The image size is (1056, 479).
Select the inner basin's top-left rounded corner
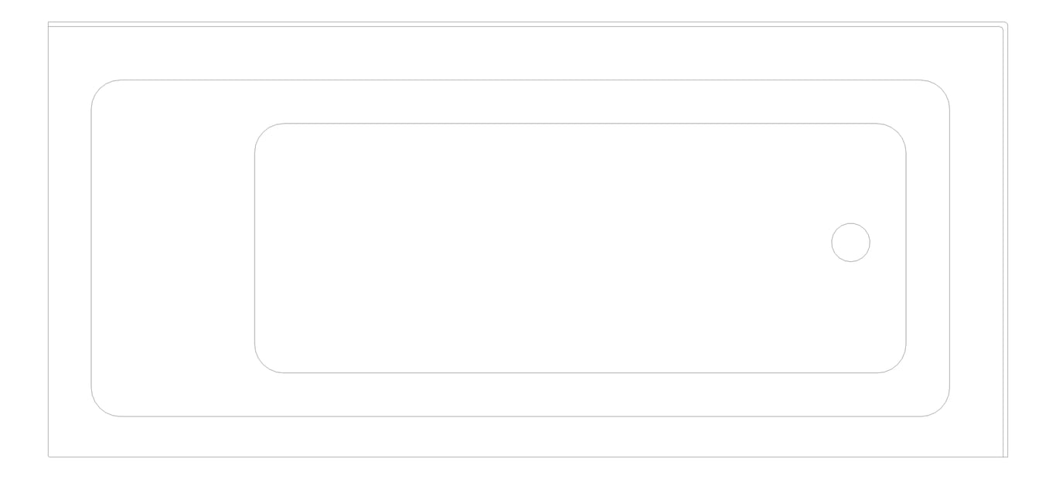tap(263, 132)
